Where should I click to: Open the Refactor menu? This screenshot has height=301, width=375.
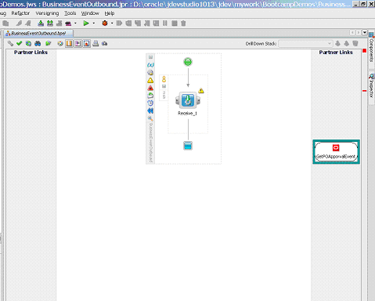20,13
